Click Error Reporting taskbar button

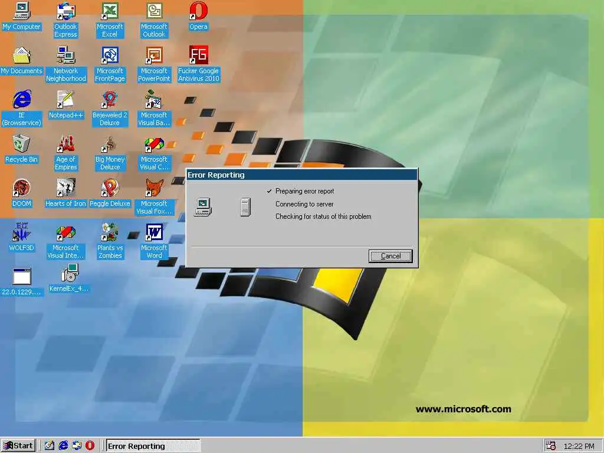pos(153,446)
